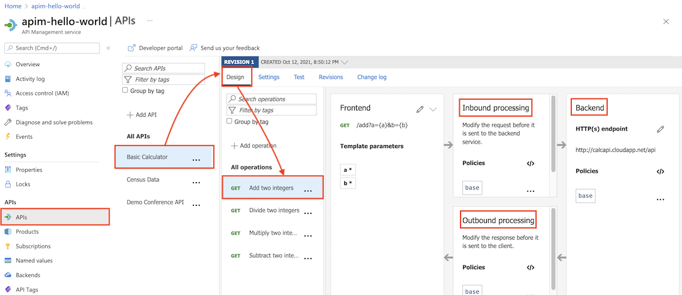The image size is (682, 295).
Task: Expand the revision dropdown chevron
Action: (x=345, y=63)
